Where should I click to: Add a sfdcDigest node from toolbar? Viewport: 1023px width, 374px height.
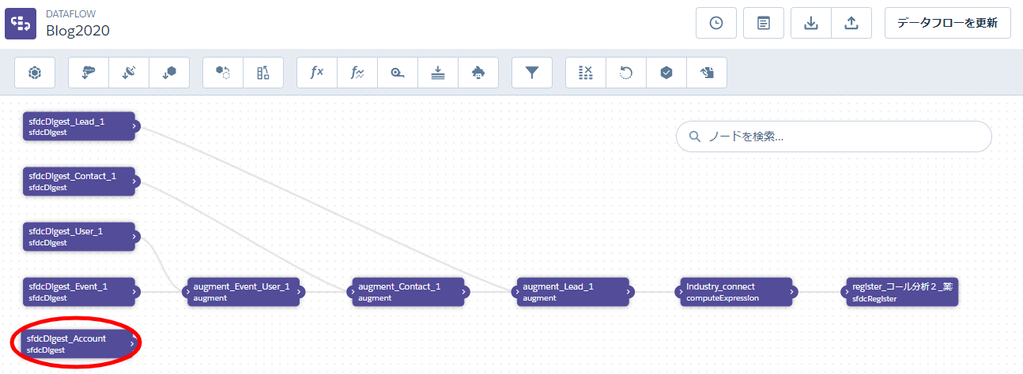89,73
